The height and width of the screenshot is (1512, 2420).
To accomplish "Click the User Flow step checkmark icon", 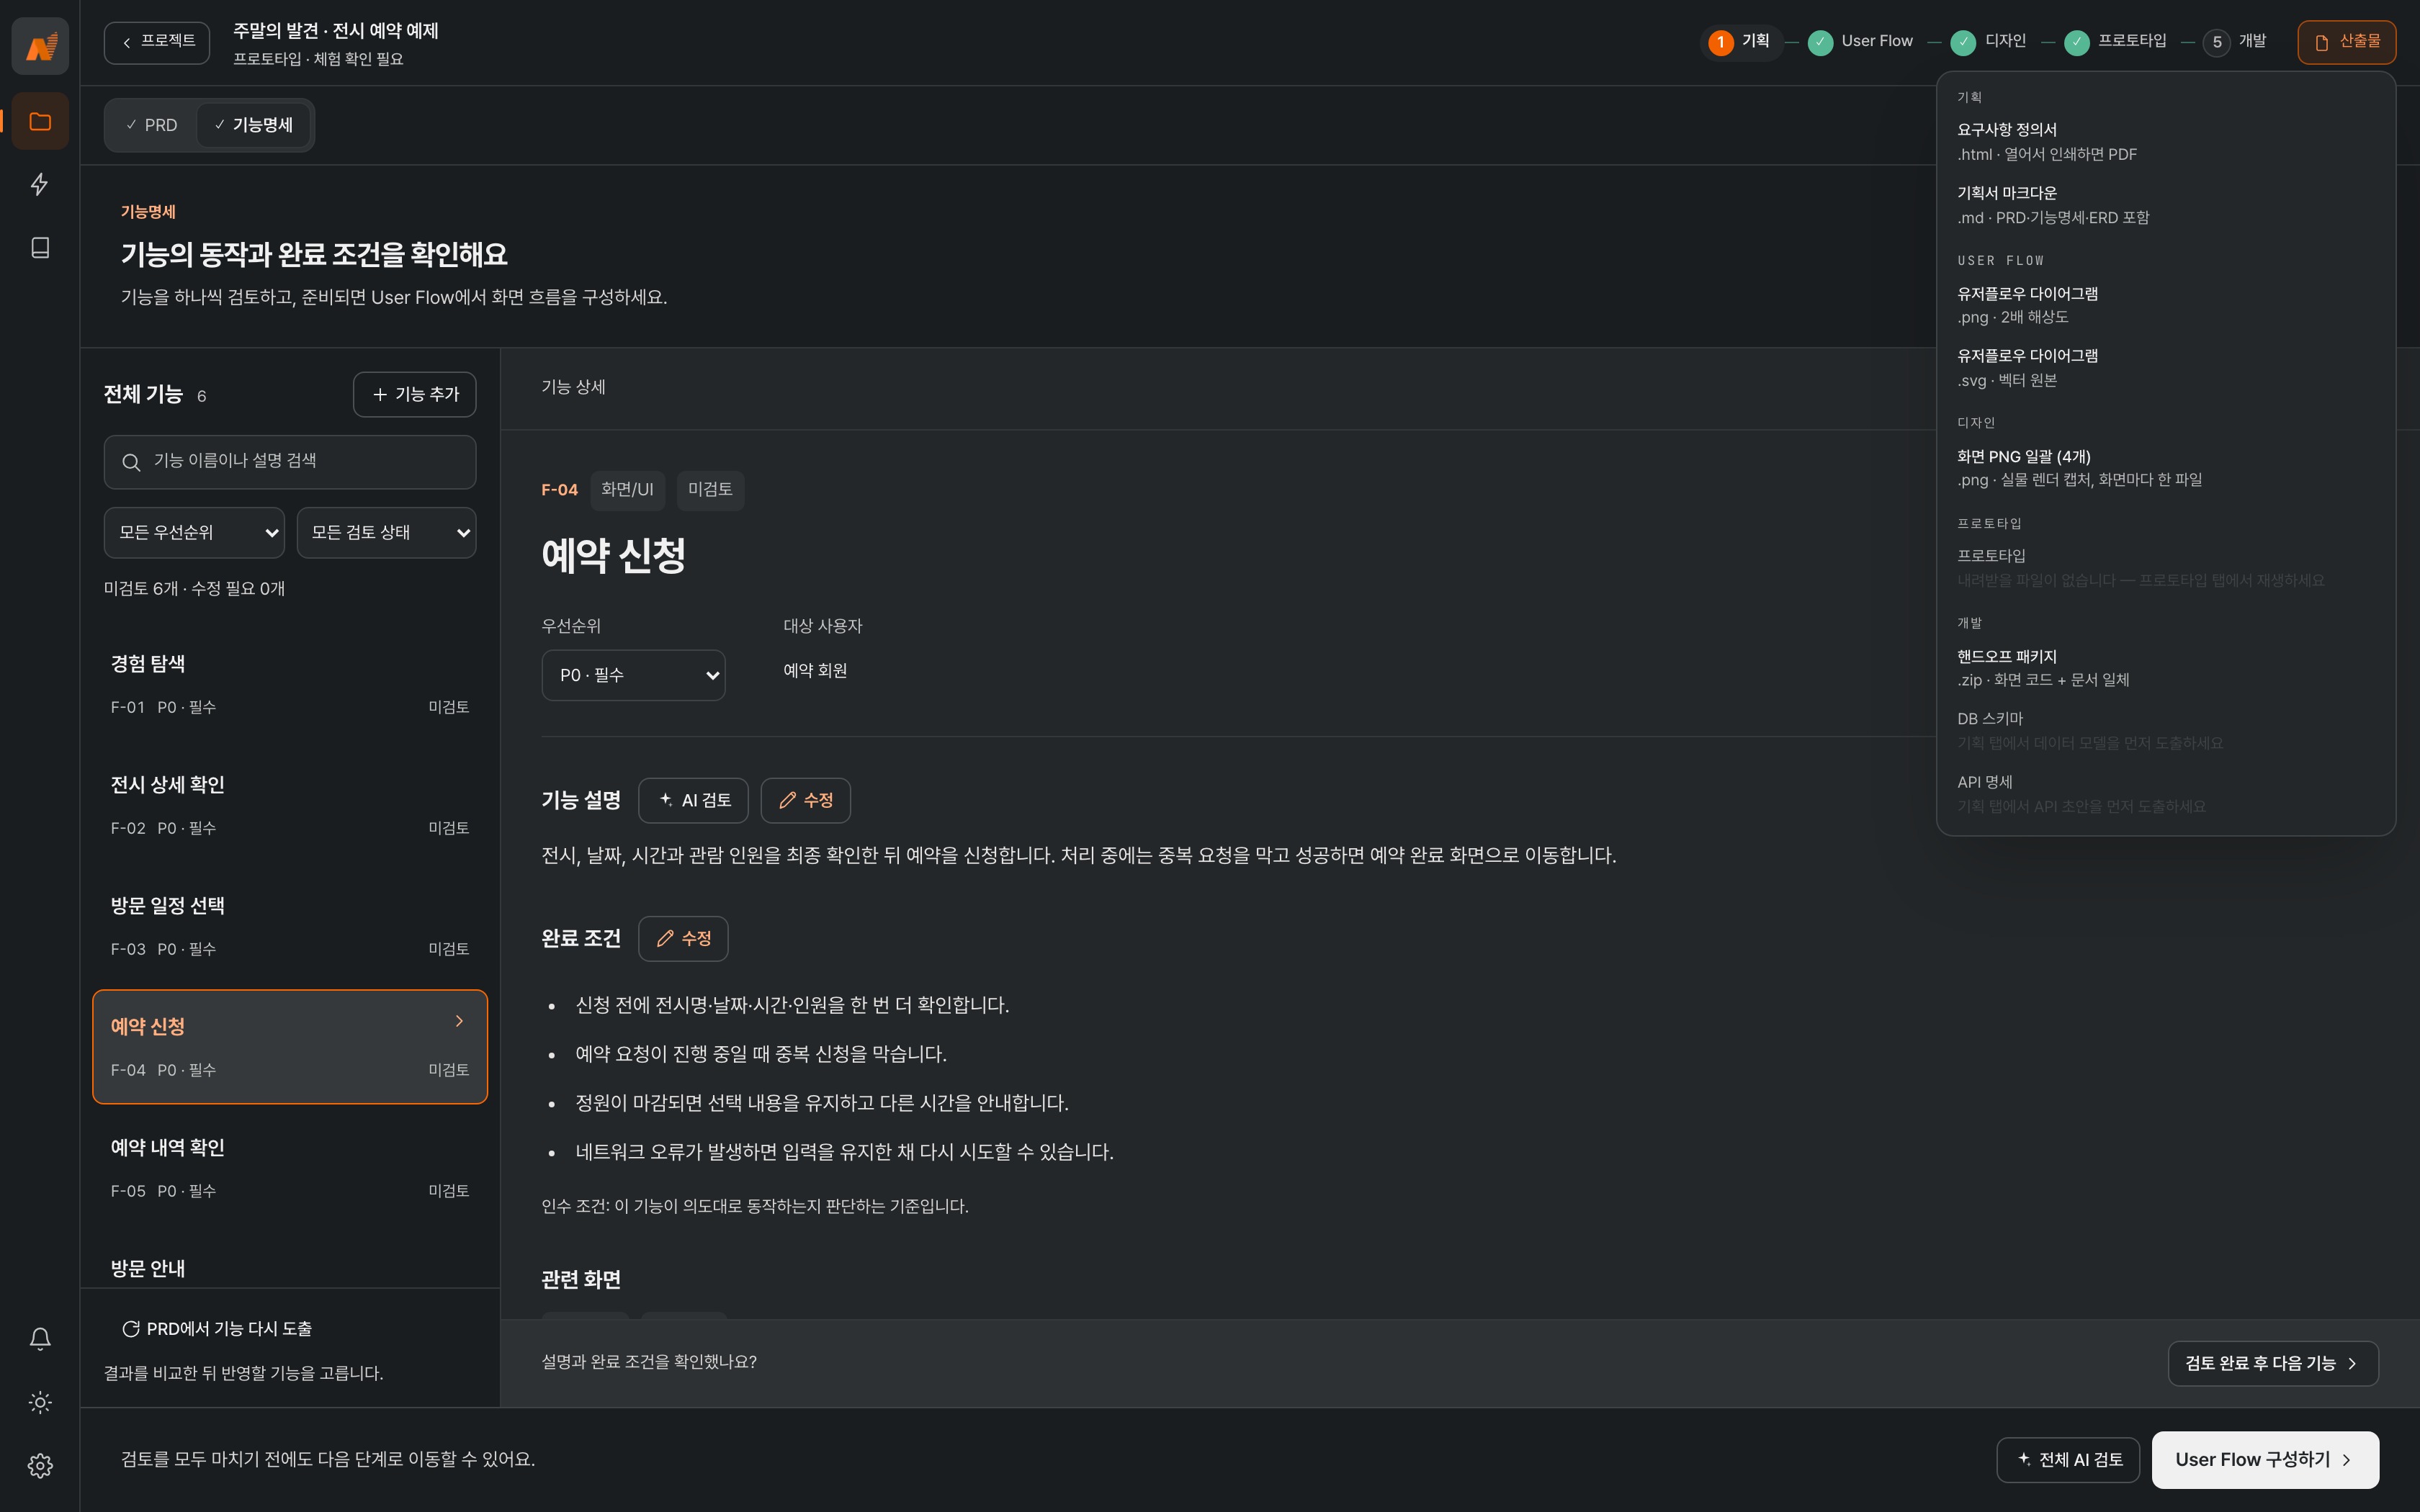I will click(1820, 42).
